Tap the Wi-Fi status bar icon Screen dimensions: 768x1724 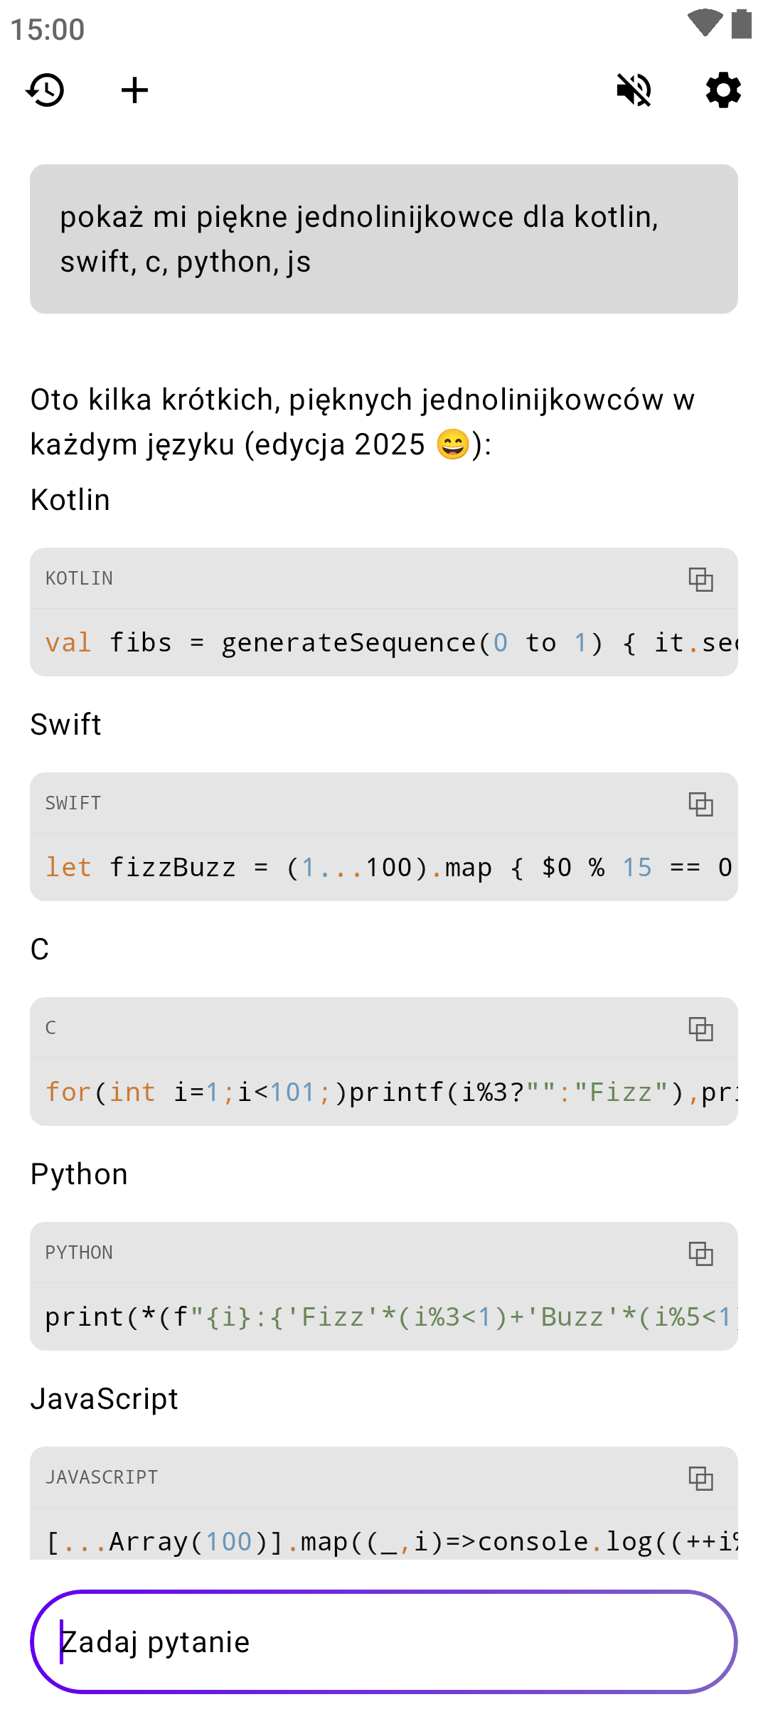pos(705,23)
